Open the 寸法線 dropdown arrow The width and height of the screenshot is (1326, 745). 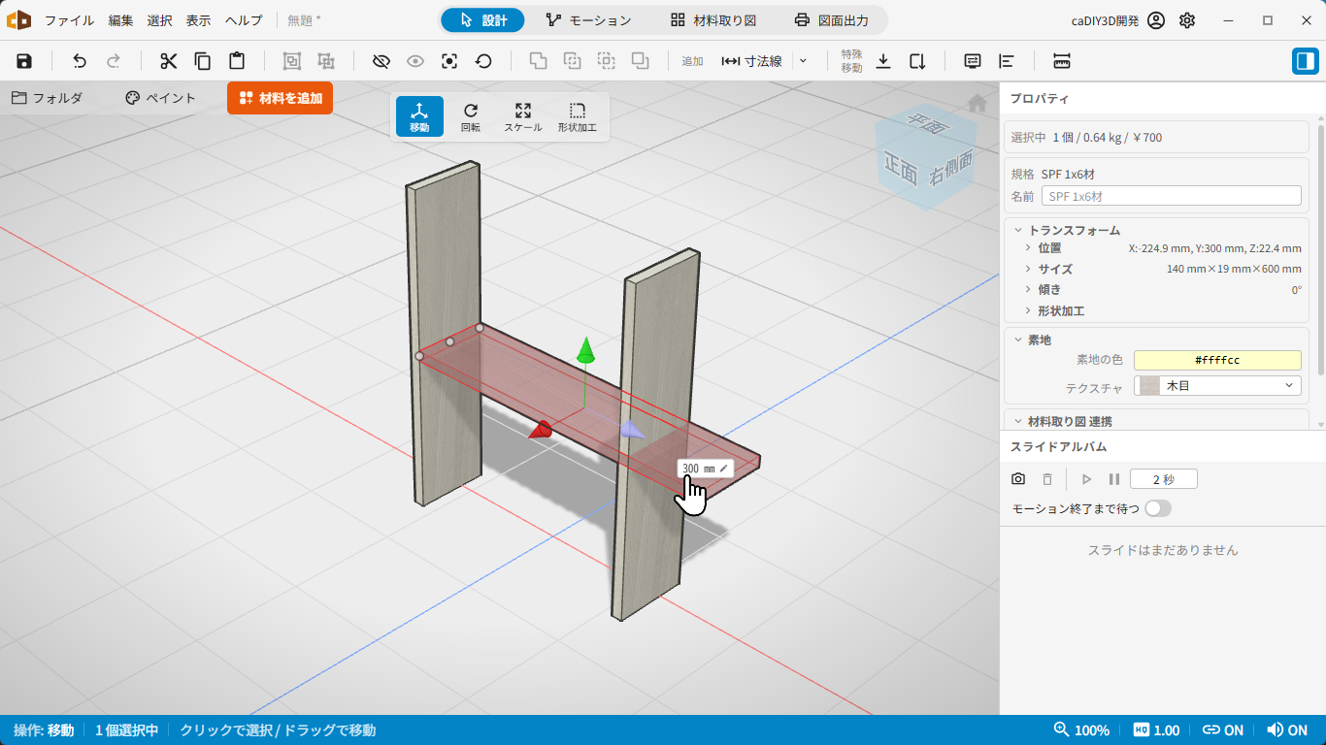point(803,61)
